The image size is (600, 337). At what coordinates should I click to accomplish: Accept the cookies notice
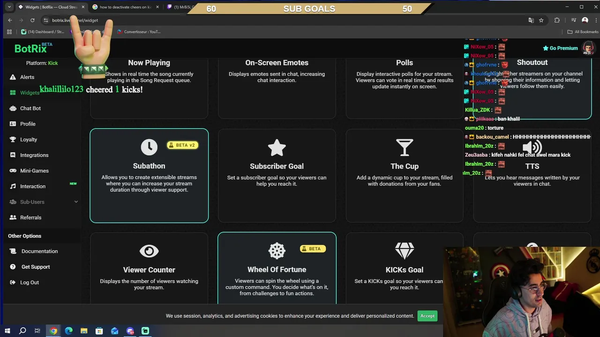(427, 316)
